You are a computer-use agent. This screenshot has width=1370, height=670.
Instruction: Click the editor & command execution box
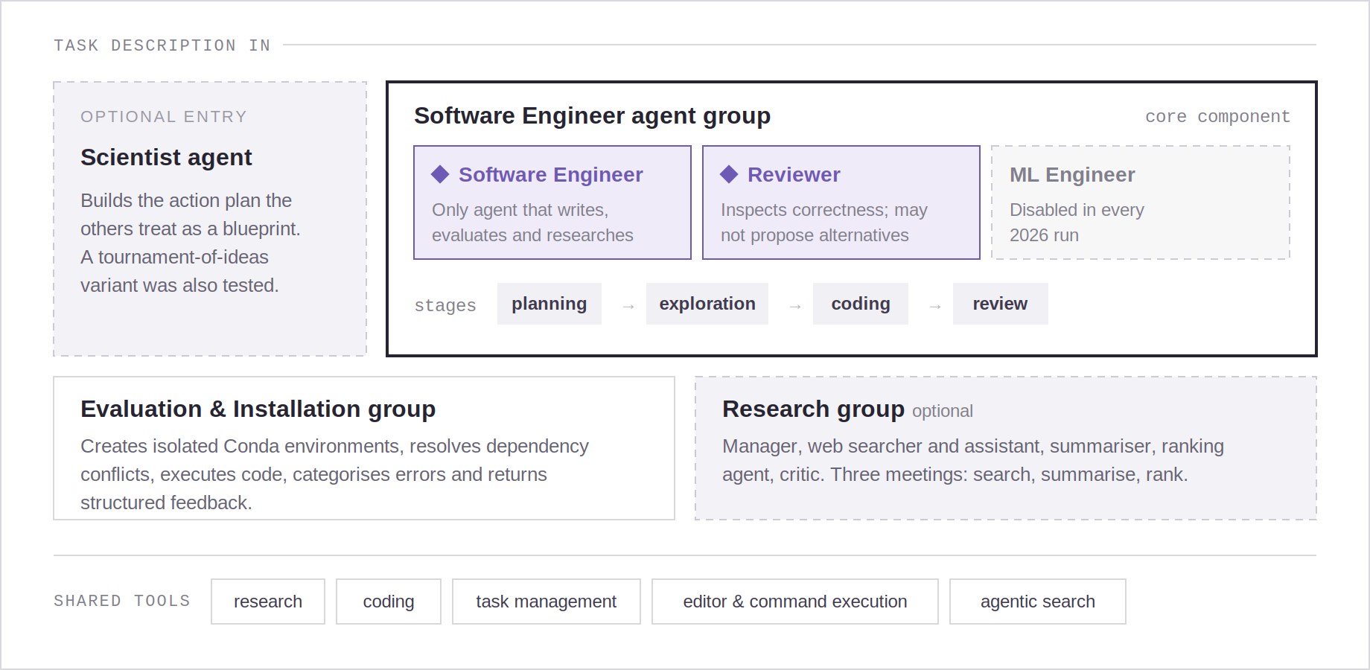(795, 602)
